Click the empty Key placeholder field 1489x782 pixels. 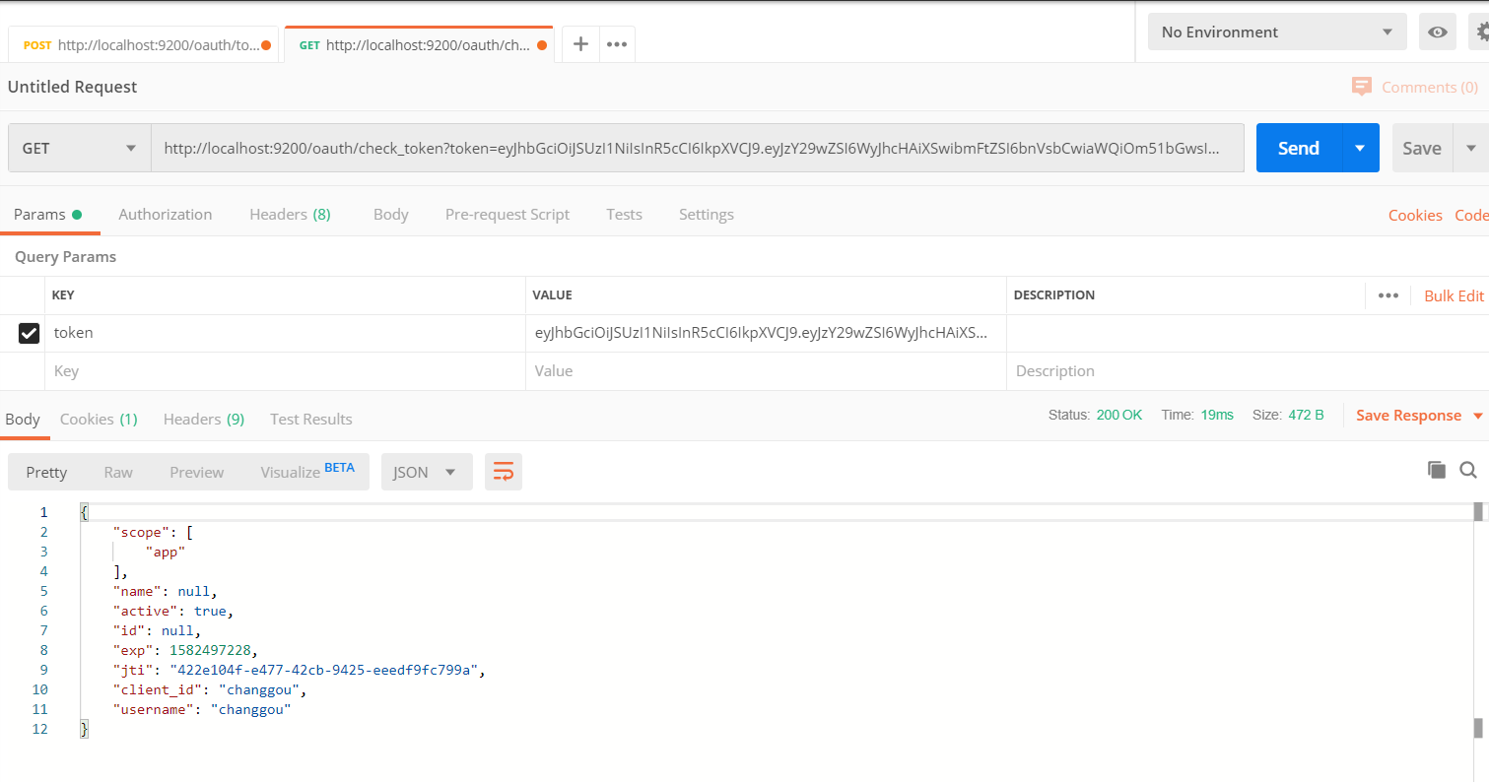[x=285, y=371]
